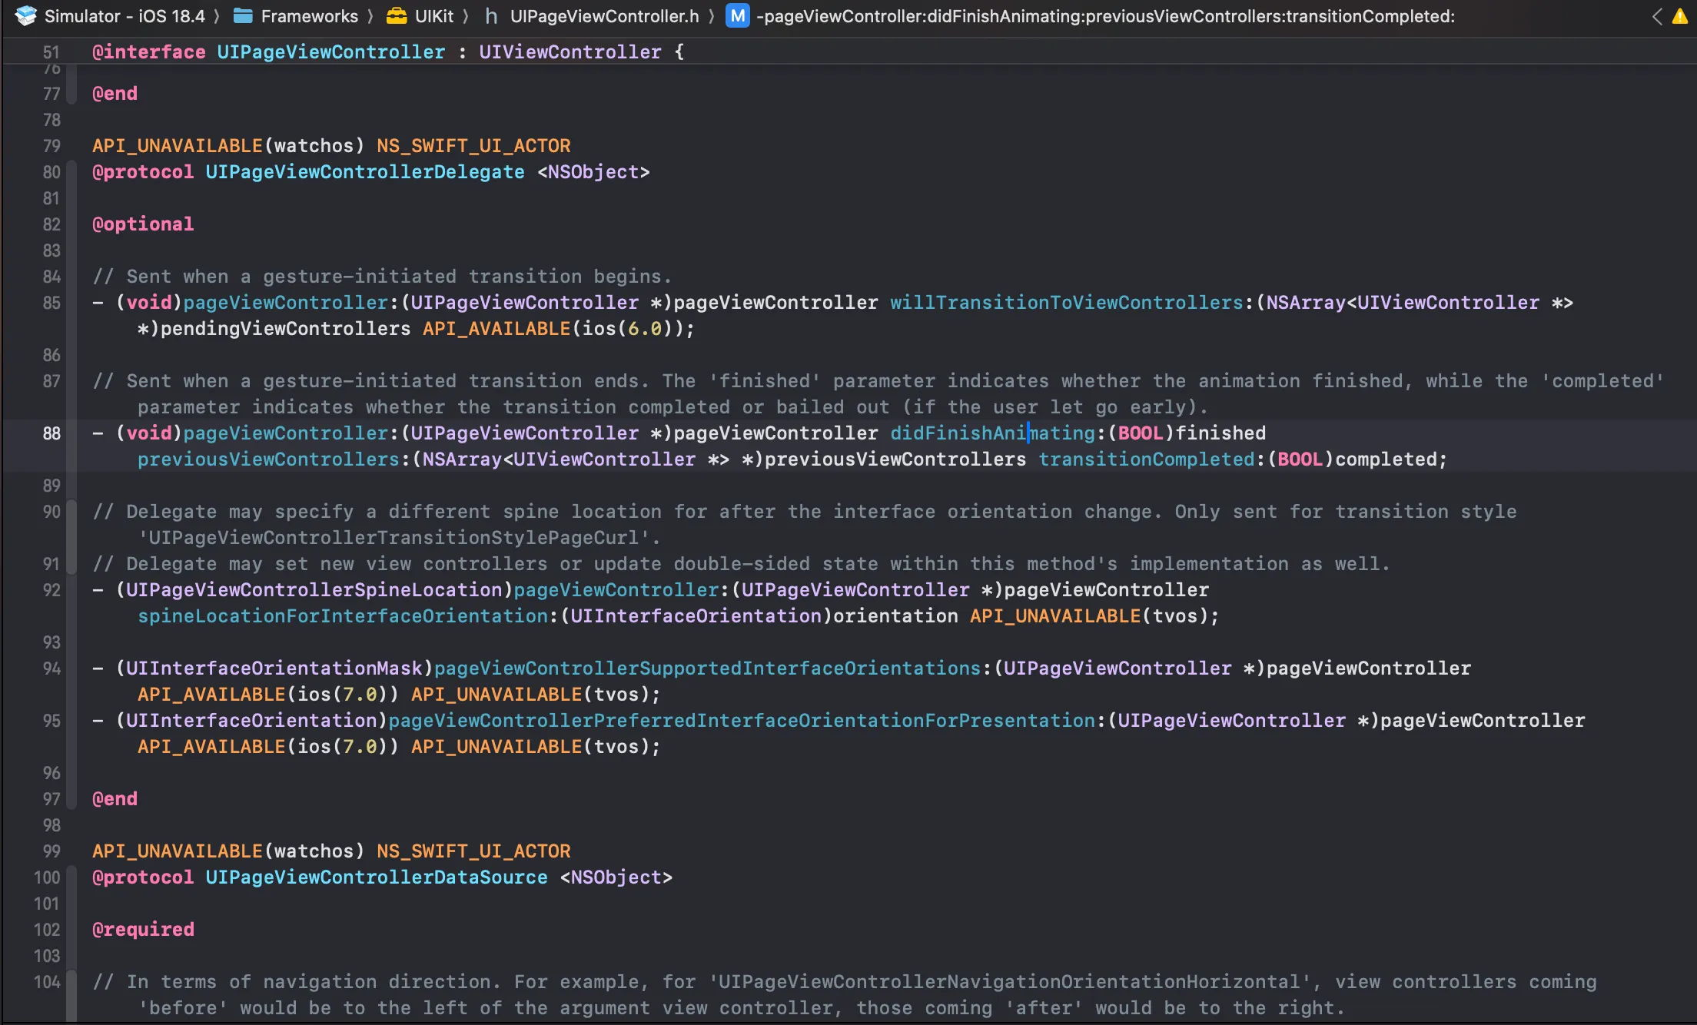Click line number 51 in the gutter
Viewport: 1697px width, 1025px height.
pyautogui.click(x=51, y=52)
